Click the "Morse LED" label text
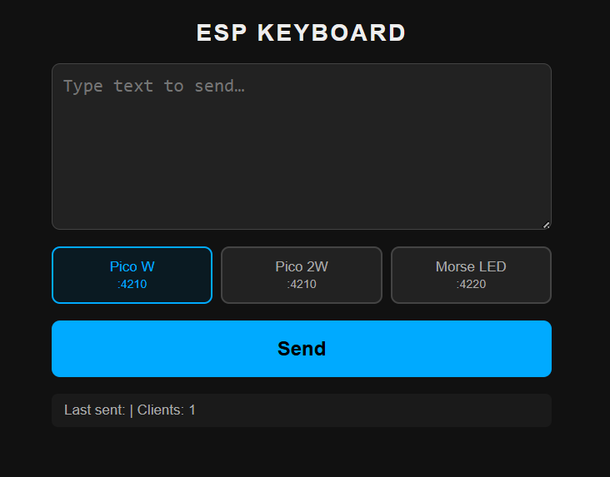The image size is (610, 477). [x=471, y=267]
